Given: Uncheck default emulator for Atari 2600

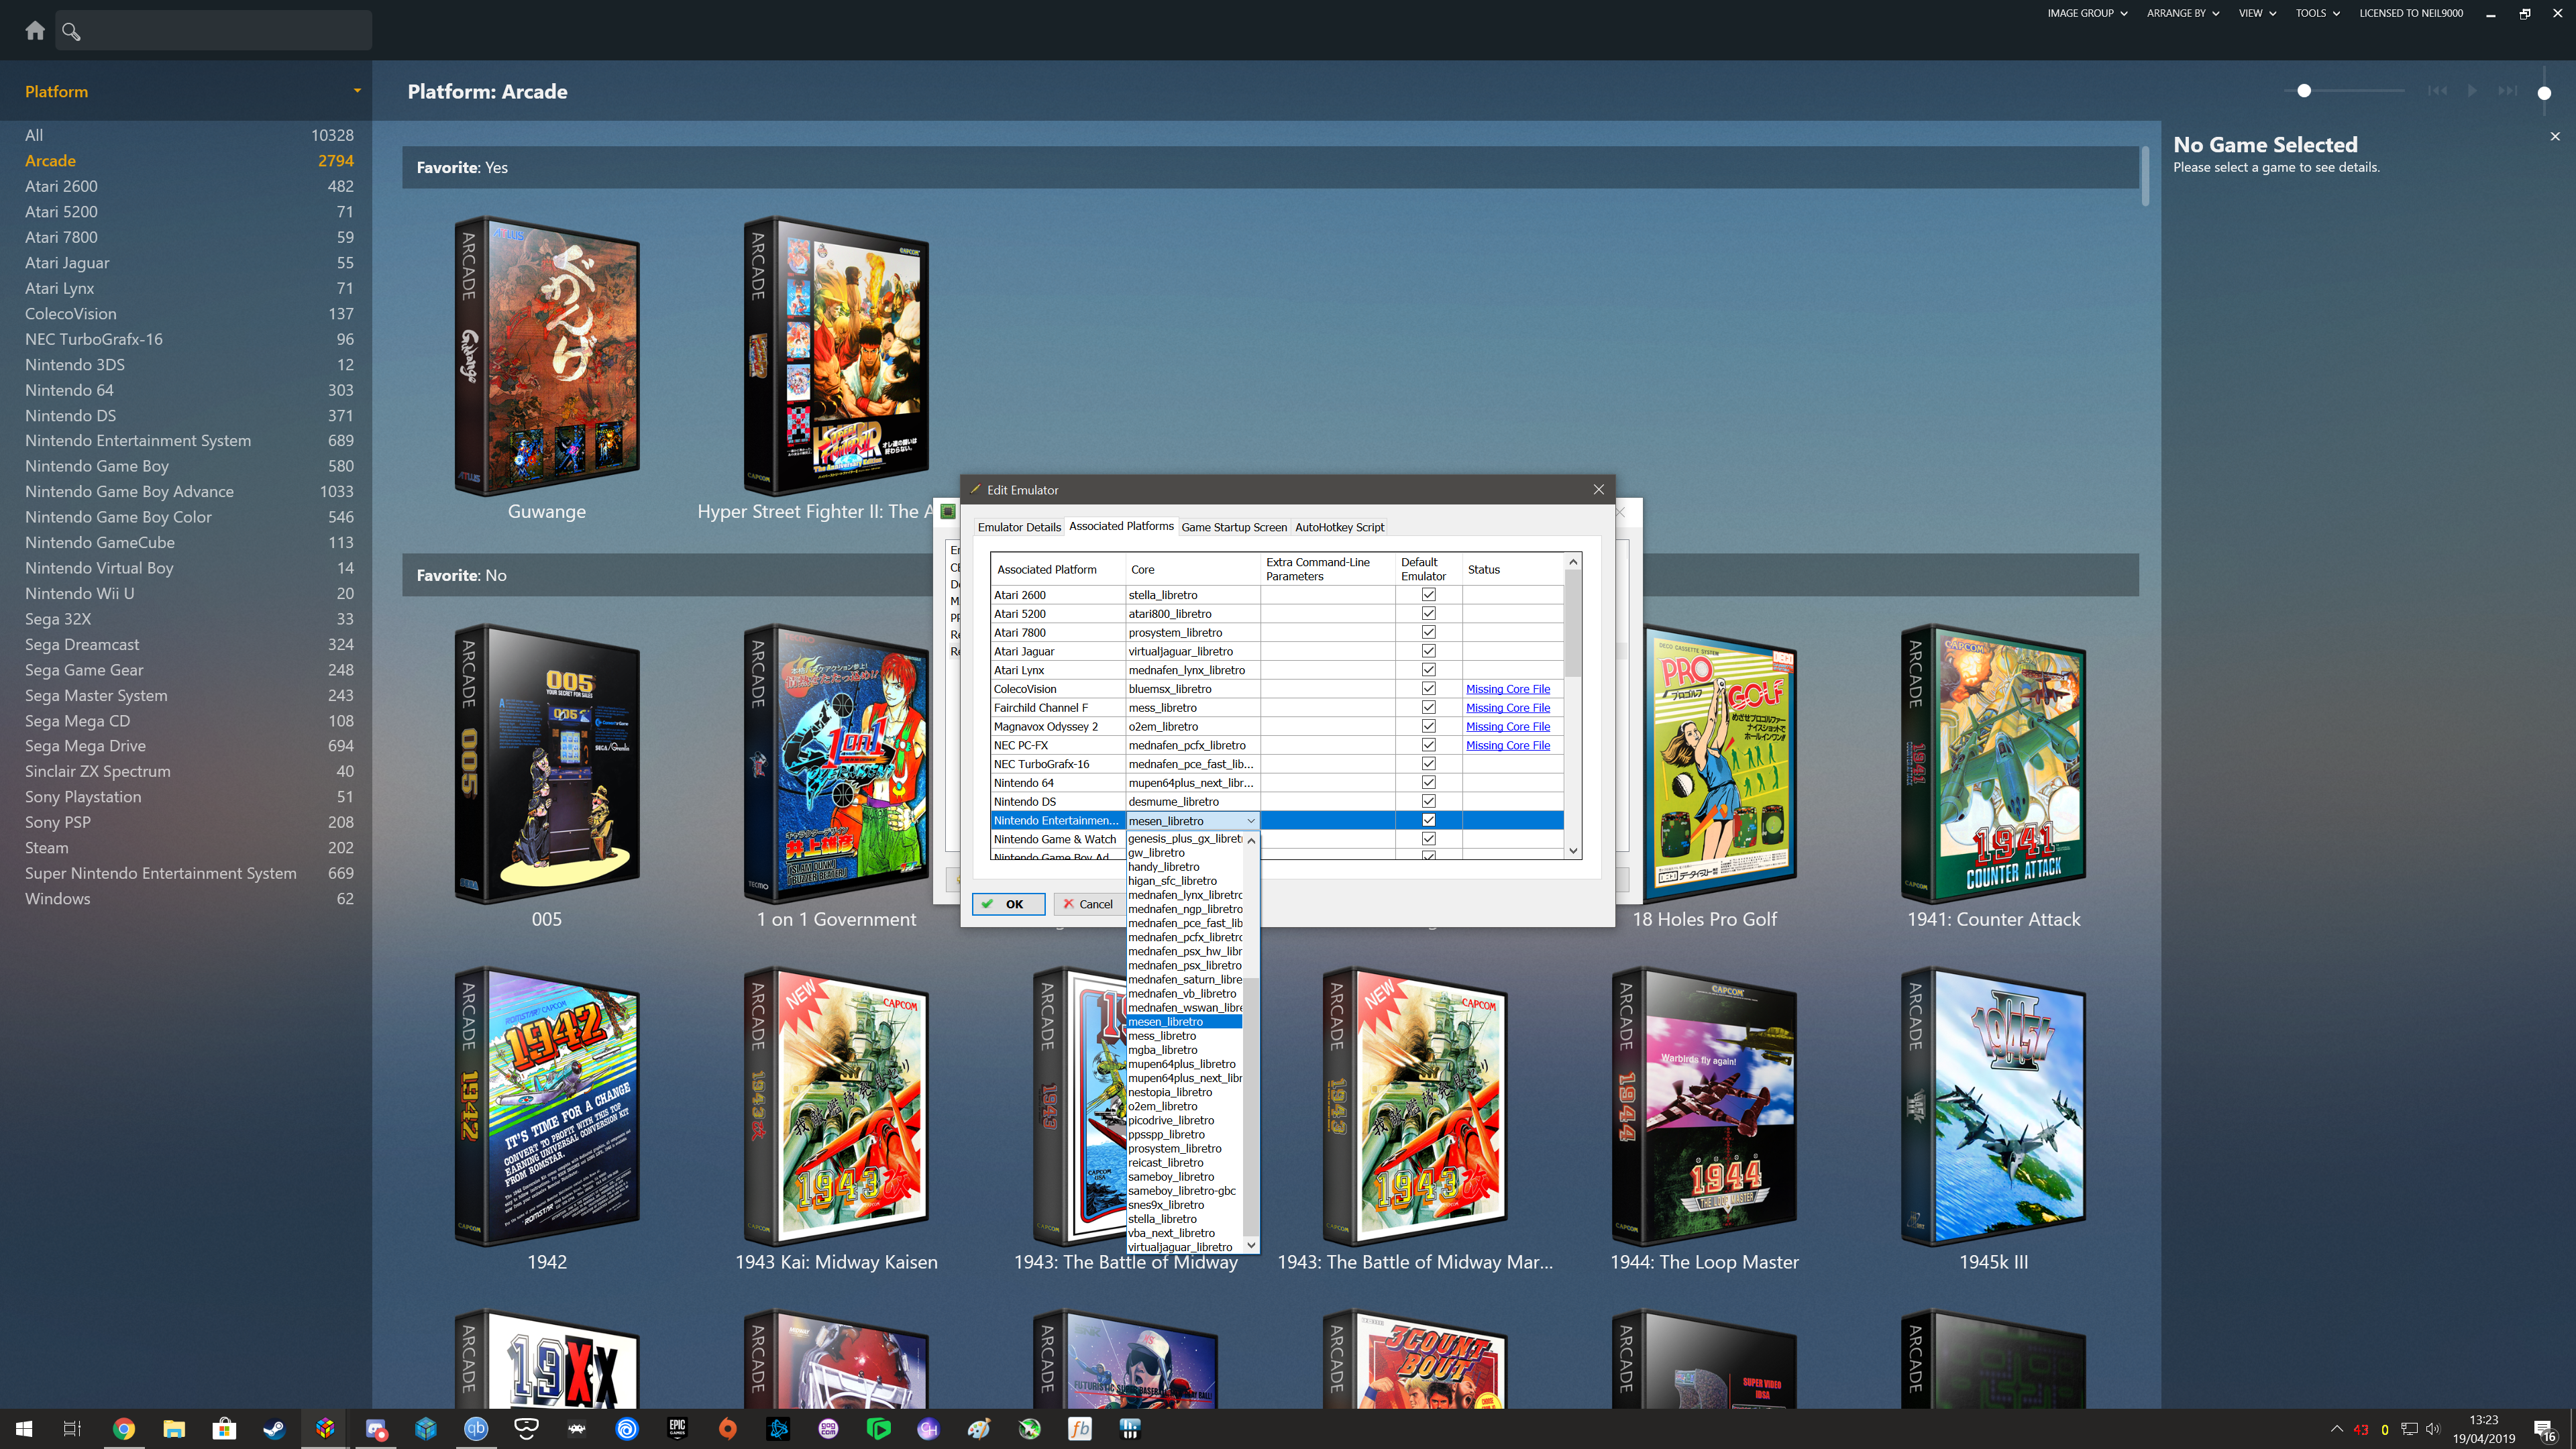Looking at the screenshot, I should coord(1428,594).
